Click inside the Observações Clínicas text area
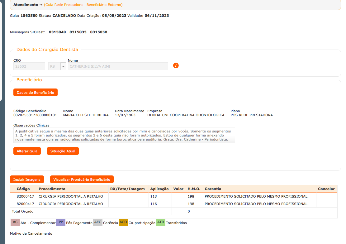The image size is (346, 244). click(x=124, y=135)
